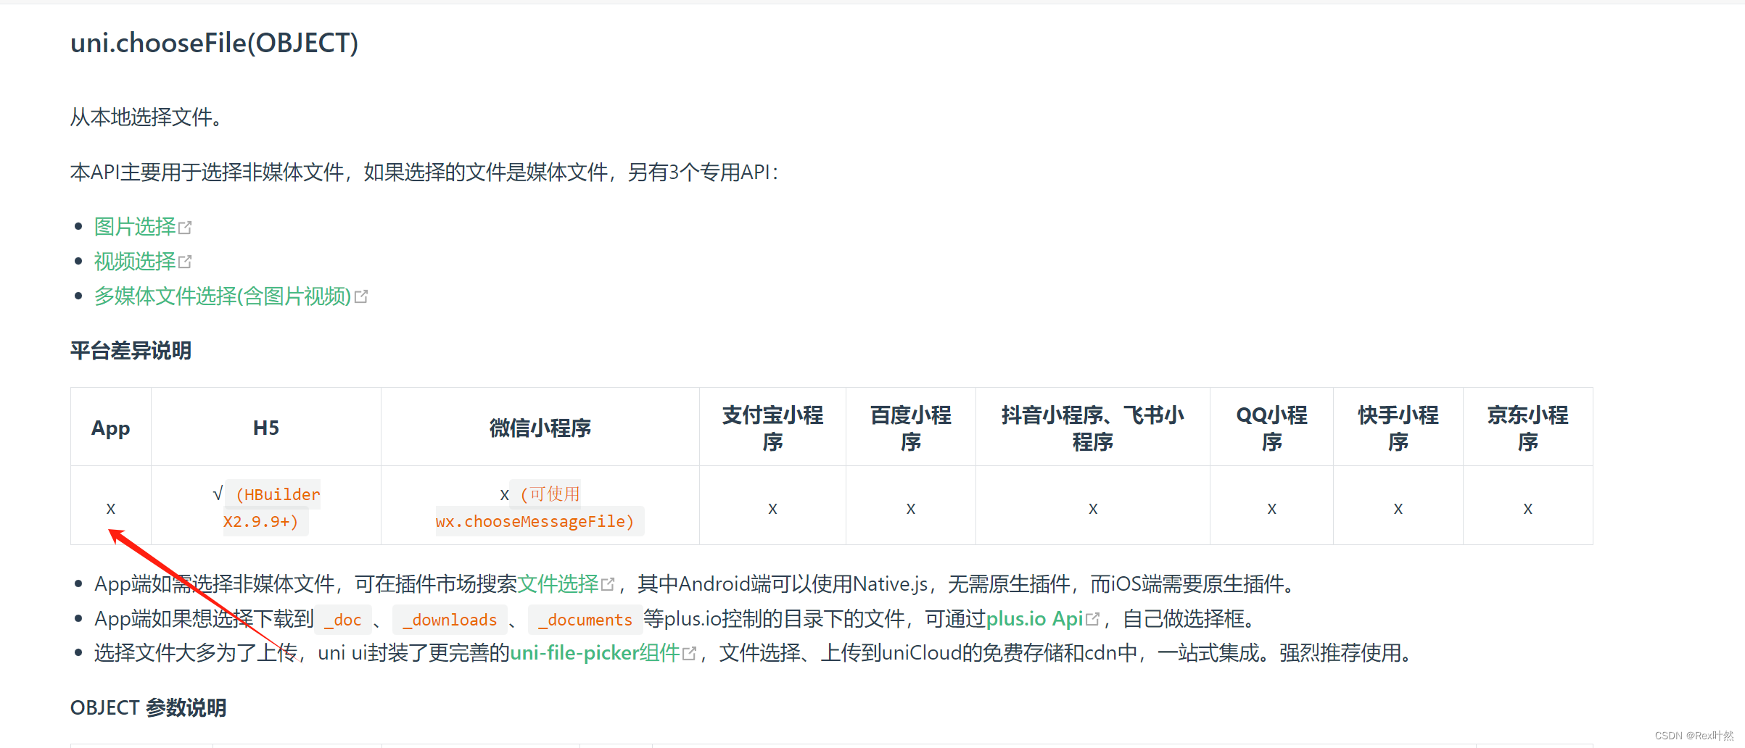This screenshot has width=1745, height=748.
Task: Click external-link icon after uni-file-picker组件
Action: [689, 654]
